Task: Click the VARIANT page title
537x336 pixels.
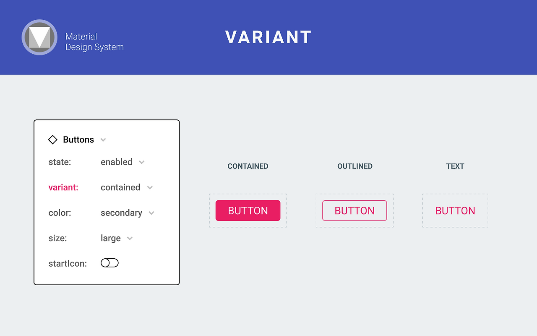Action: [268, 37]
